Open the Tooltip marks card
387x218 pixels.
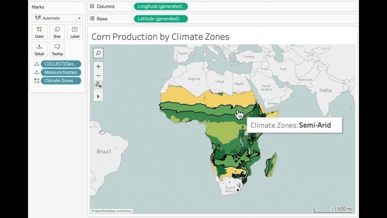57,49
